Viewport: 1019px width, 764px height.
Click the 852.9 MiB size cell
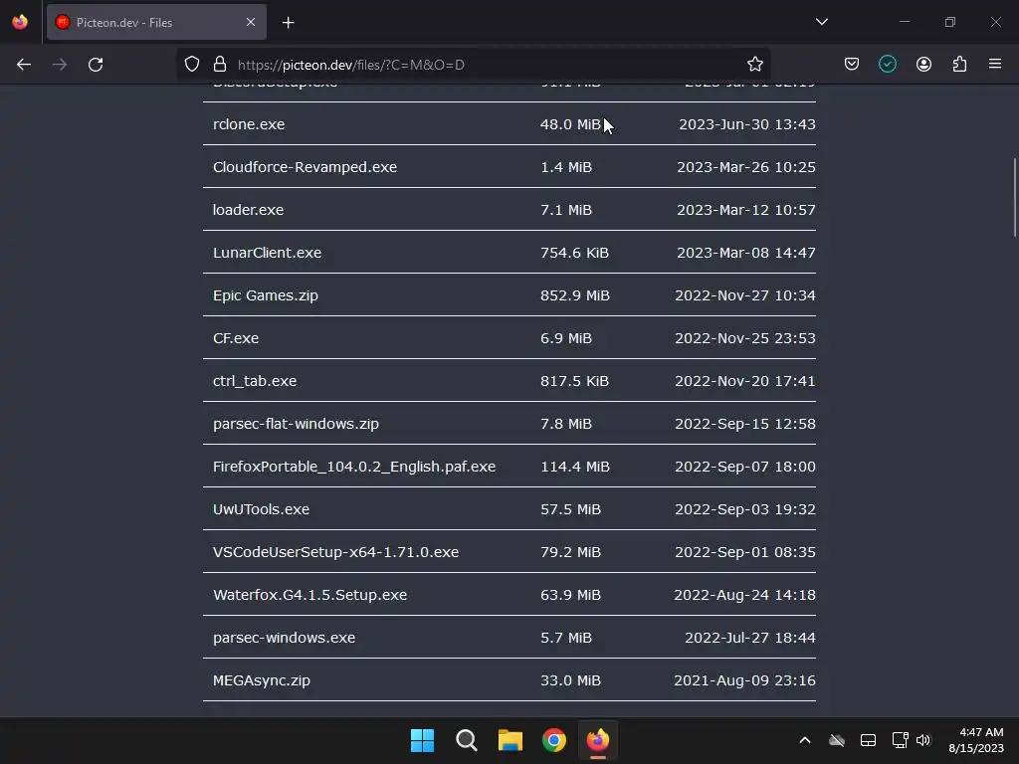pyautogui.click(x=574, y=295)
